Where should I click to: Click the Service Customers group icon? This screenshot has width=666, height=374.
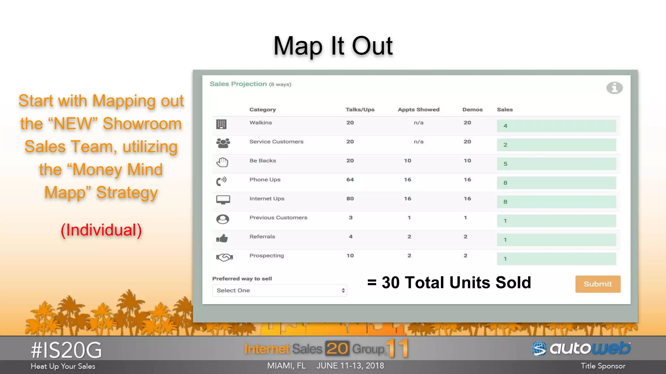[223, 143]
